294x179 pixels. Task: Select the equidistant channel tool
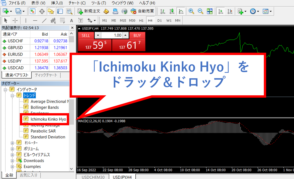point(53,20)
